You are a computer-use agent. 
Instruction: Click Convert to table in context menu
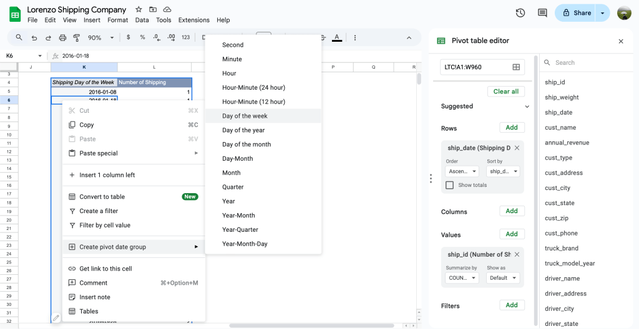102,197
